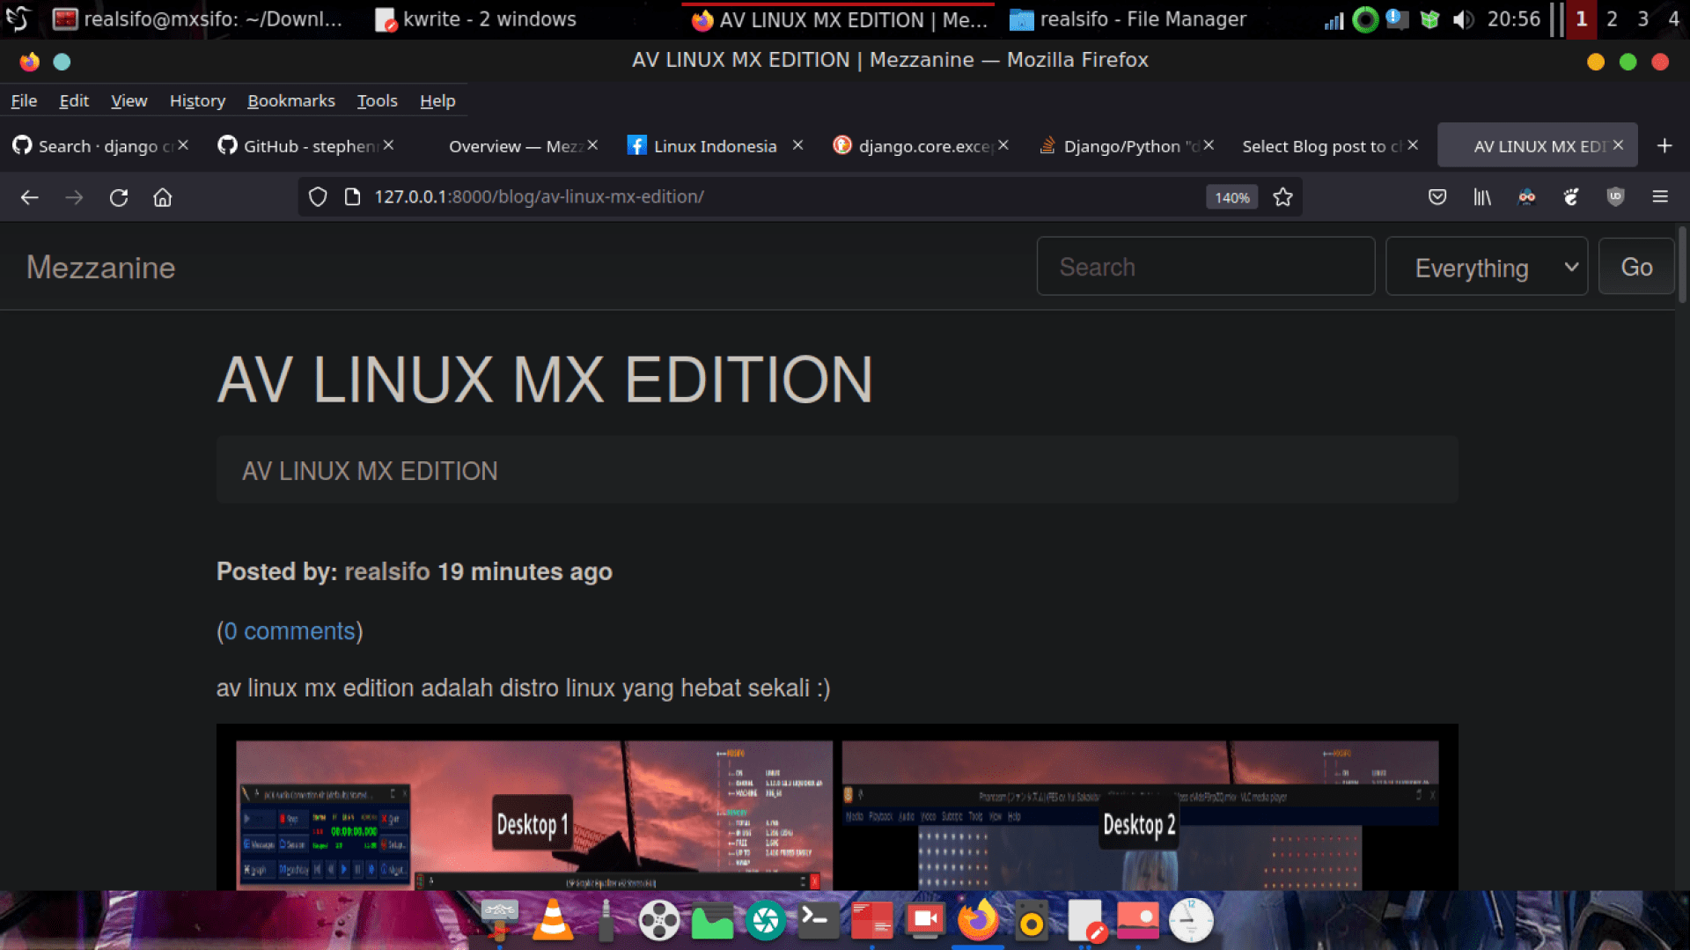
Task: Open the Edit menu
Action: [x=74, y=101]
